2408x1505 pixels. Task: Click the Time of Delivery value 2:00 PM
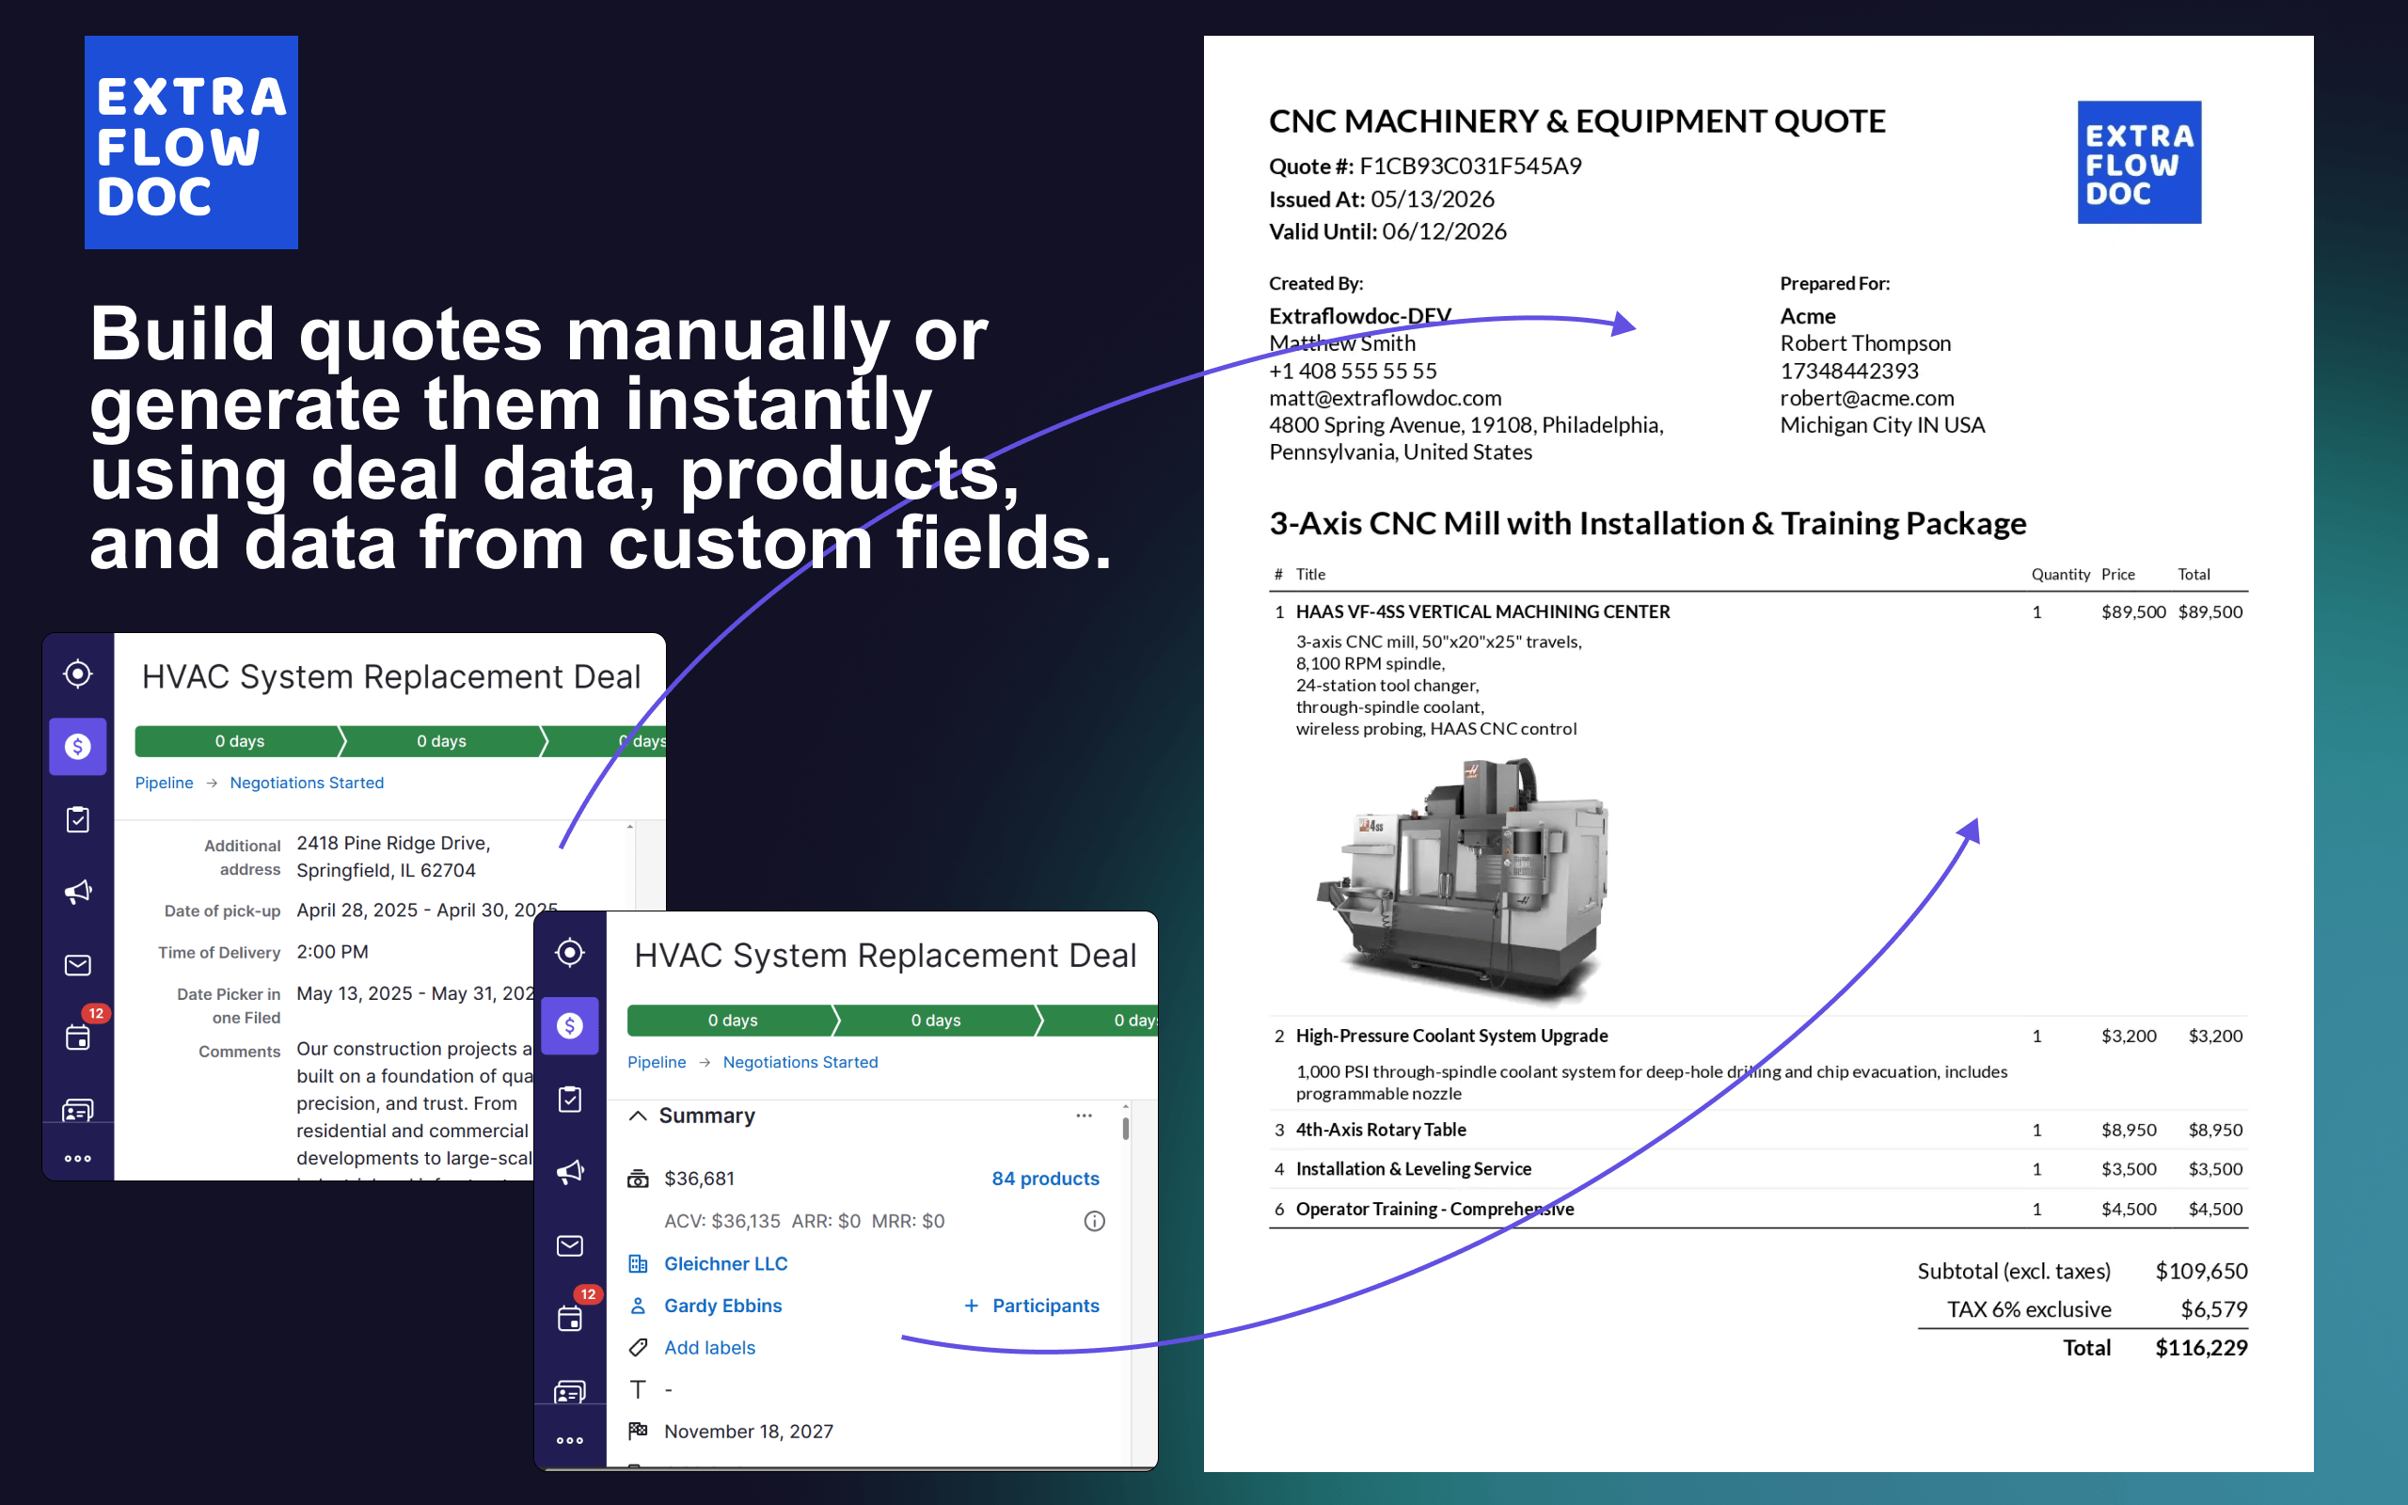point(332,953)
